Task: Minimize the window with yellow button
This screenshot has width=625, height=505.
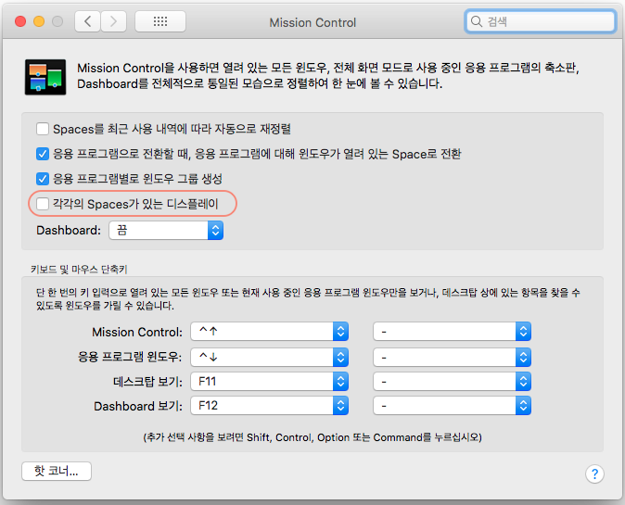Action: 39,21
